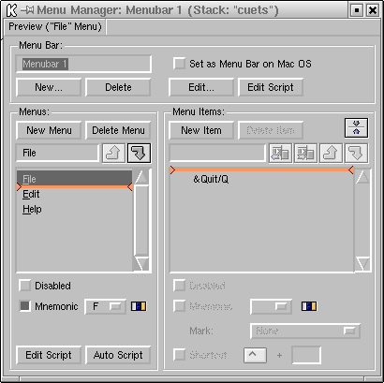Open the Menu Items mnemonic dropdown
This screenshot has width=384, height=383.
pos(272,306)
